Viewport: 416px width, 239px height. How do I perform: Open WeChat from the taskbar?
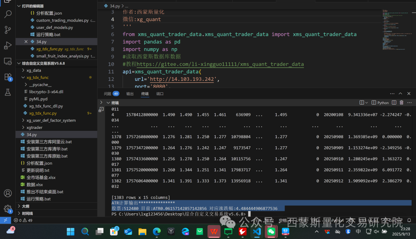271,232
